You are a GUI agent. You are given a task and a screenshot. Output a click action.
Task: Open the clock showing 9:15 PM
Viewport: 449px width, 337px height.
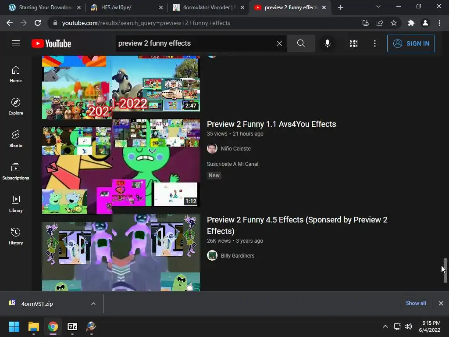pyautogui.click(x=430, y=326)
